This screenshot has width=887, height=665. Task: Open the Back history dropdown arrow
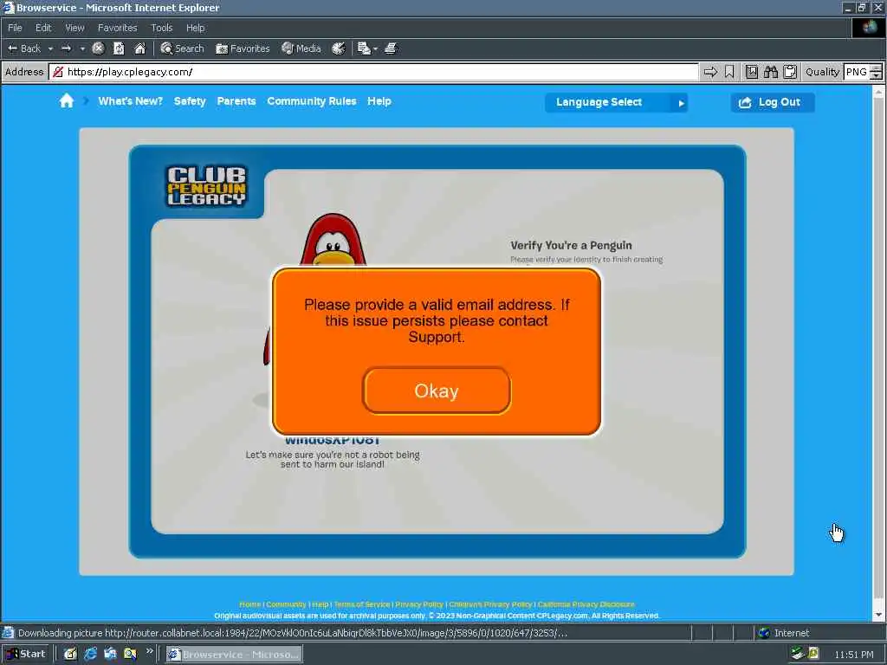click(x=50, y=48)
